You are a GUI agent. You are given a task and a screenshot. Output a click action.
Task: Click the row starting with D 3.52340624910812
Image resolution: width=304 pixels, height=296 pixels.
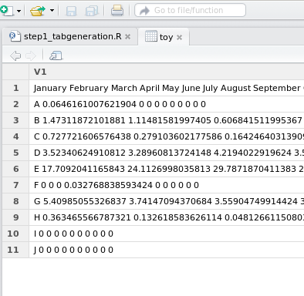pyautogui.click(x=167, y=153)
